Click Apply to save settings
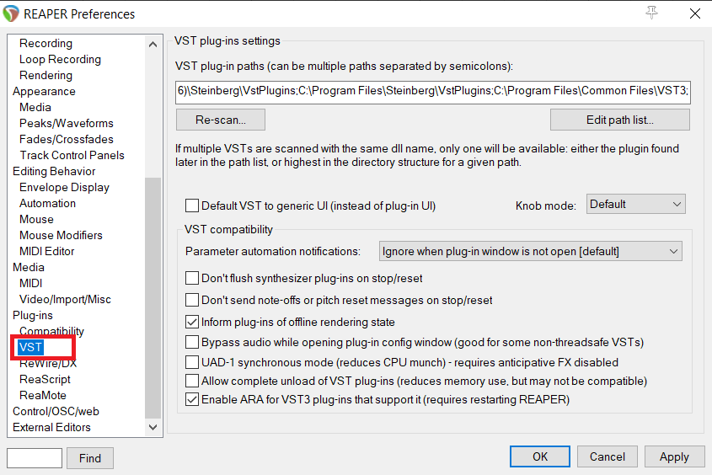 pyautogui.click(x=674, y=456)
